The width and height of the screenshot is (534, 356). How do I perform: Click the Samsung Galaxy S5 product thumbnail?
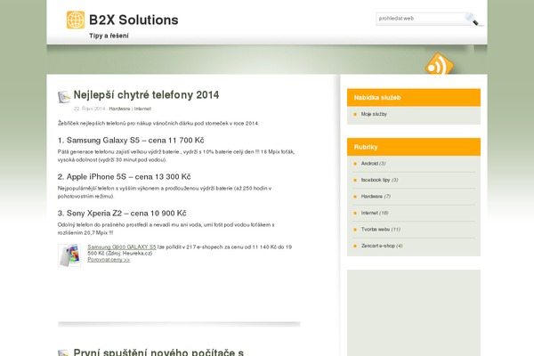click(69, 255)
